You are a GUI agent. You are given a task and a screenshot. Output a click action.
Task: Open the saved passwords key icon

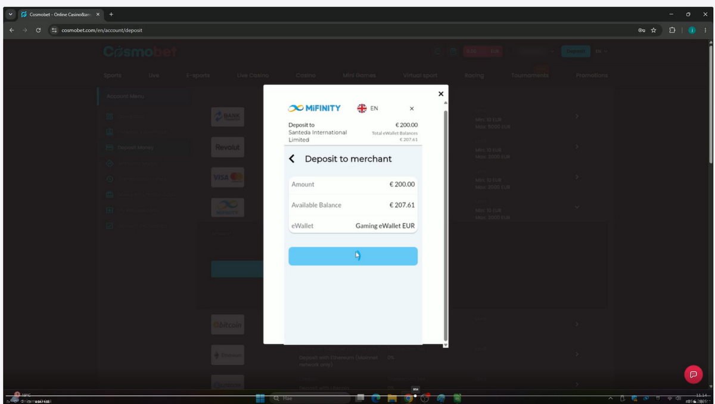(x=642, y=30)
